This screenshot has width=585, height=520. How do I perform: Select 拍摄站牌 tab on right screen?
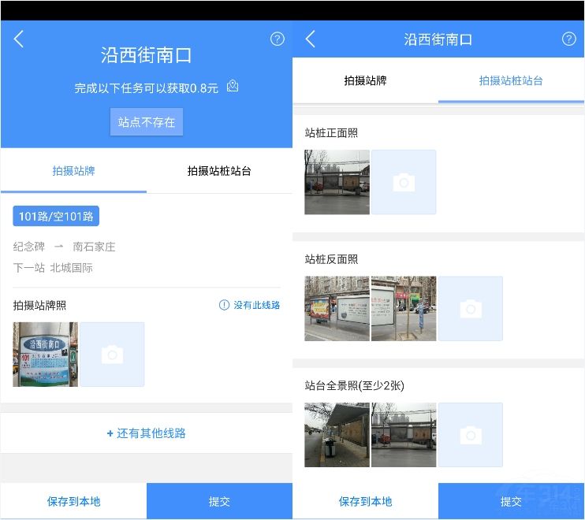click(365, 80)
